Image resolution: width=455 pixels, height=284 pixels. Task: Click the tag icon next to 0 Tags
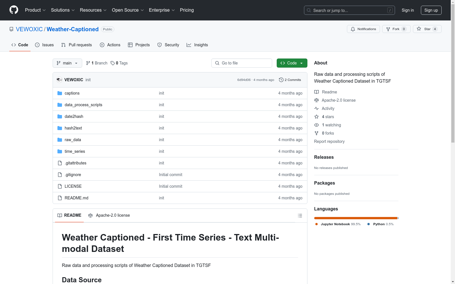113,63
